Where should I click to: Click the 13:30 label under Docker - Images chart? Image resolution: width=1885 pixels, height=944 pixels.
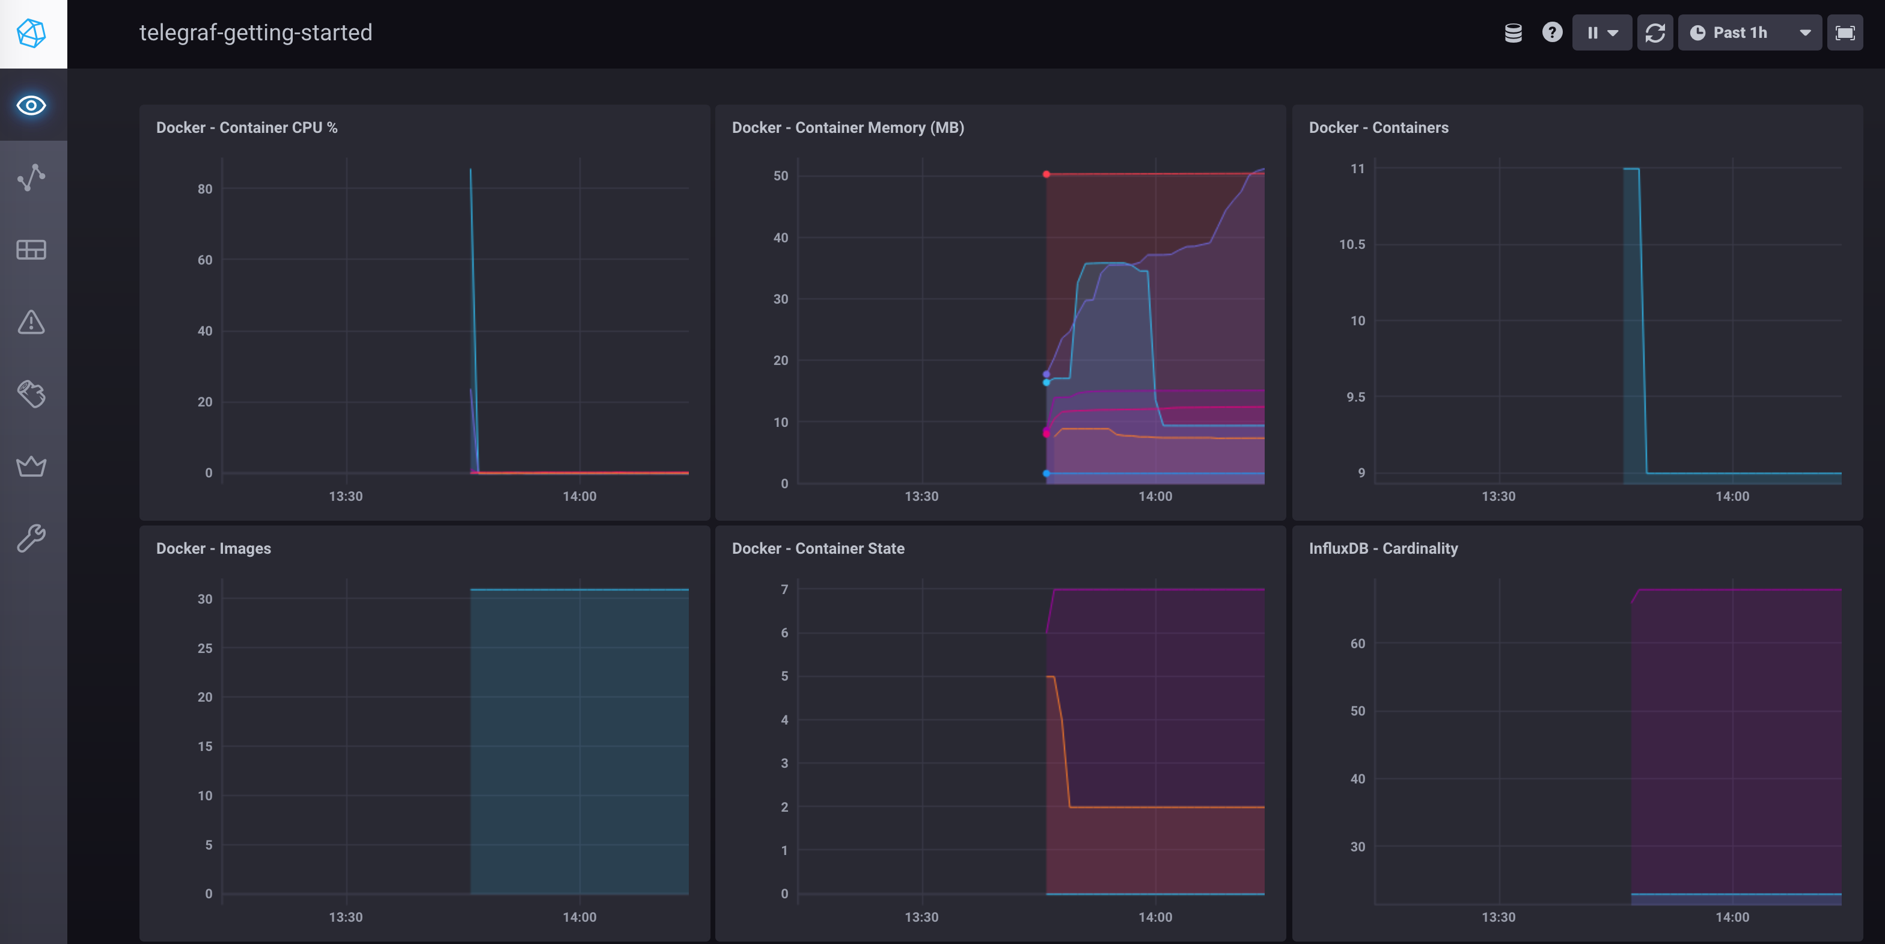click(x=346, y=917)
